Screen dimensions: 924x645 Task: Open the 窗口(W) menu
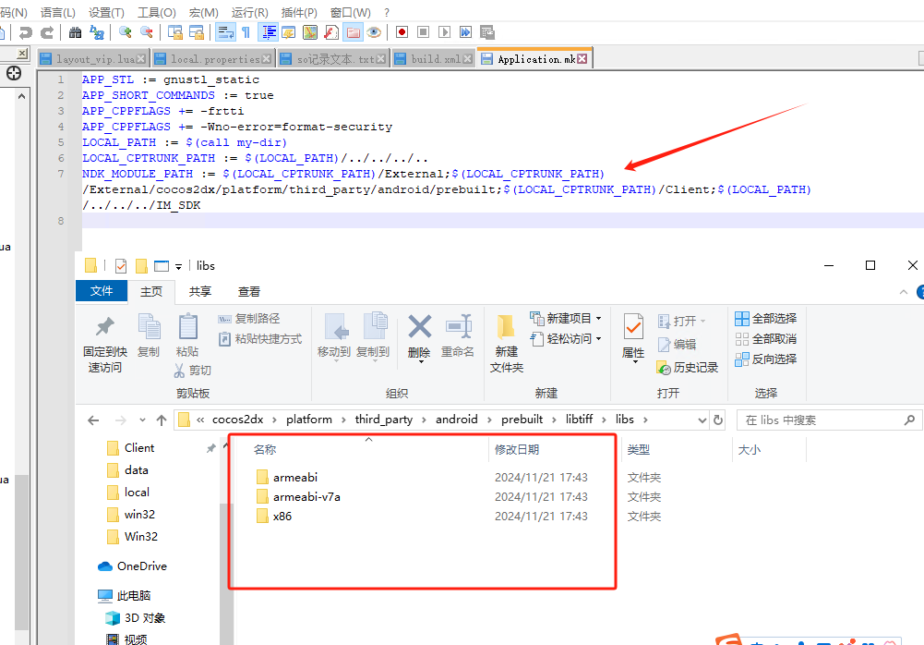tap(350, 12)
